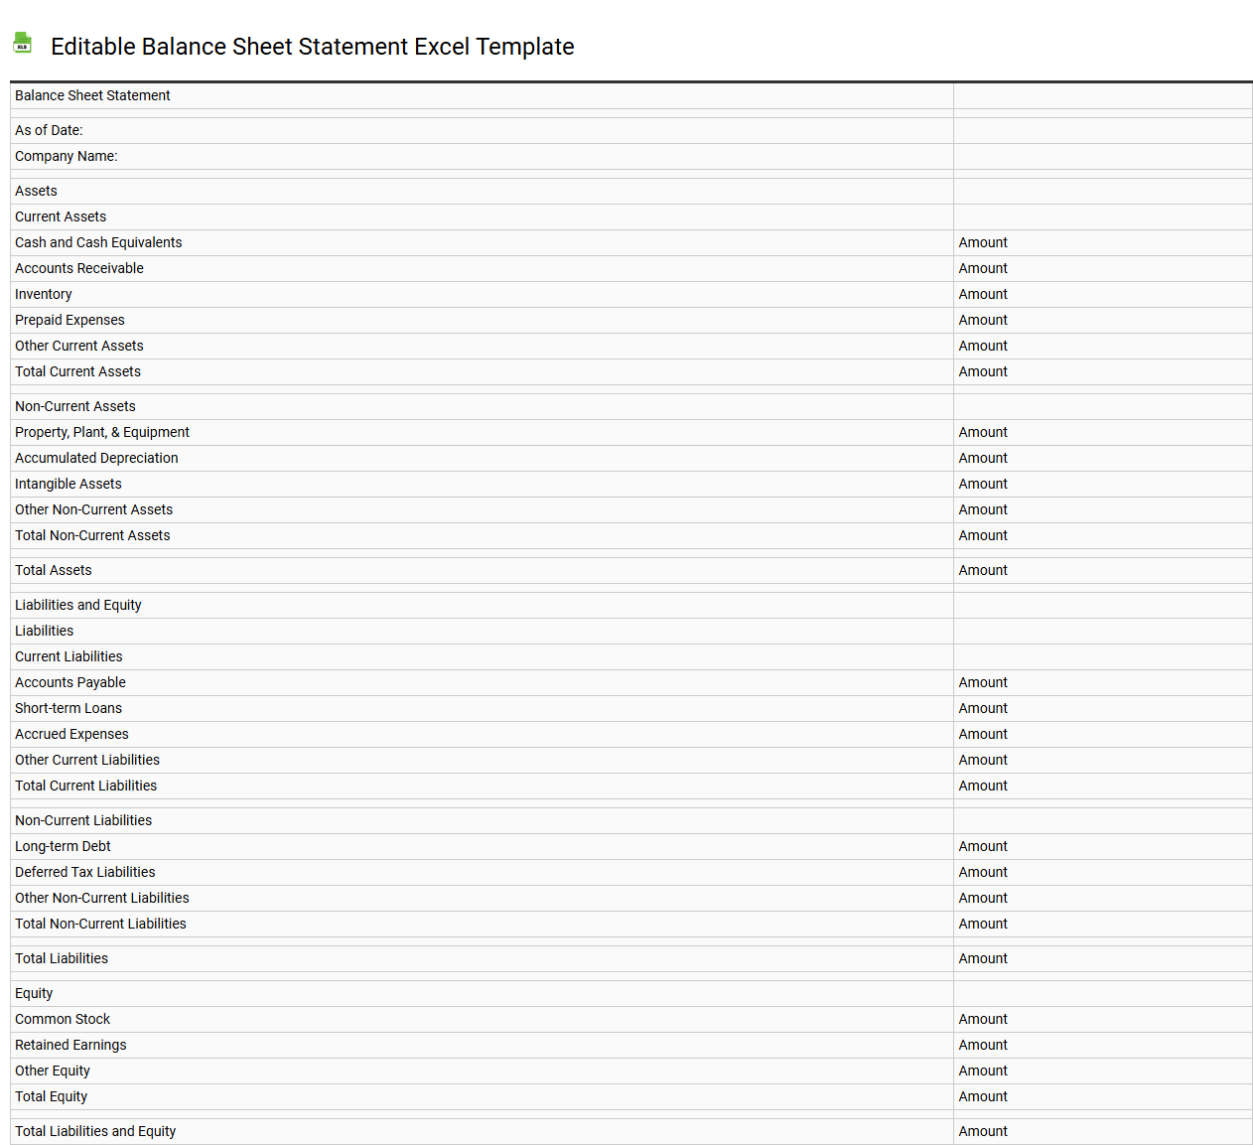Click the Amount cell next to Accounts Receivable
Image resolution: width=1253 pixels, height=1145 pixels.
(x=982, y=268)
